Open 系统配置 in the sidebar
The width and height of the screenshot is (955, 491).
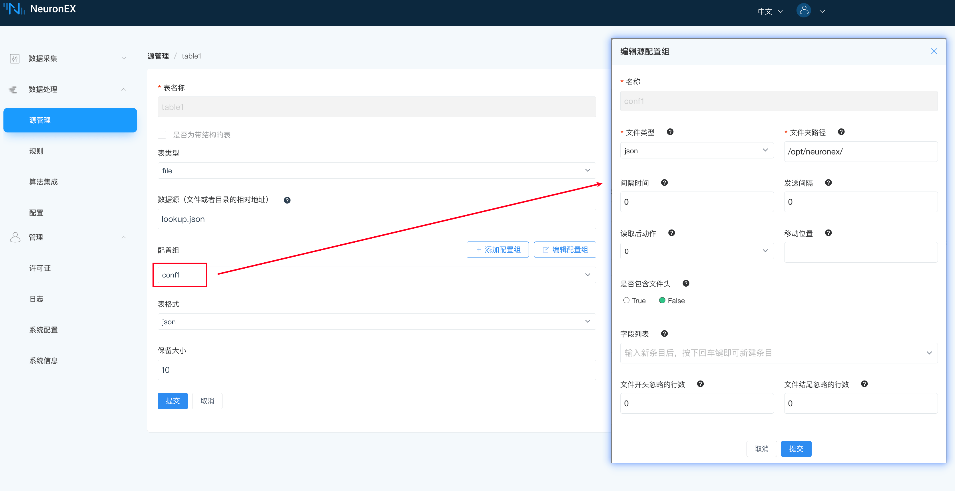point(43,330)
